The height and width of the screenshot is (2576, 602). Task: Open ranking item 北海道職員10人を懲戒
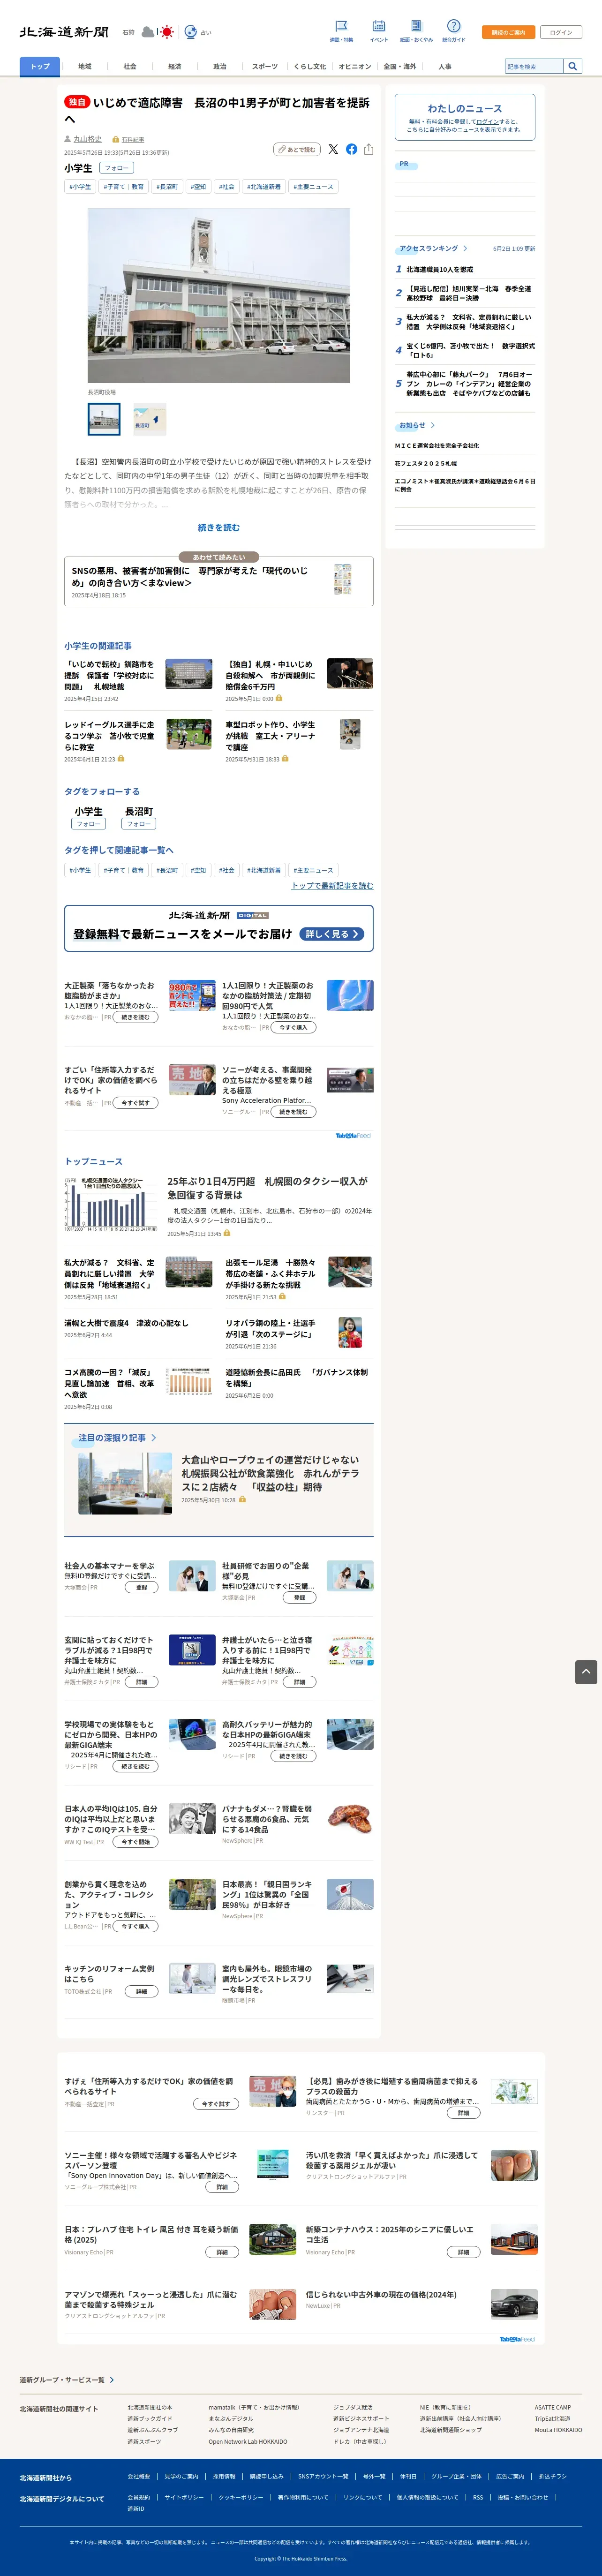click(x=440, y=269)
